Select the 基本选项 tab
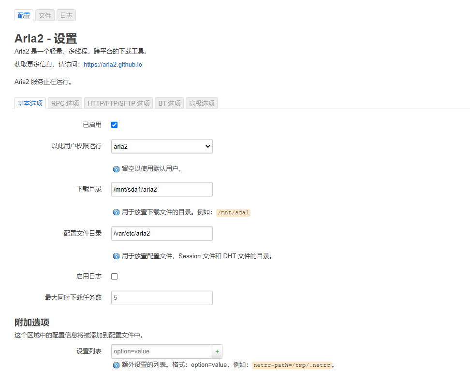Screen dimensions: 470x378 tap(30, 103)
